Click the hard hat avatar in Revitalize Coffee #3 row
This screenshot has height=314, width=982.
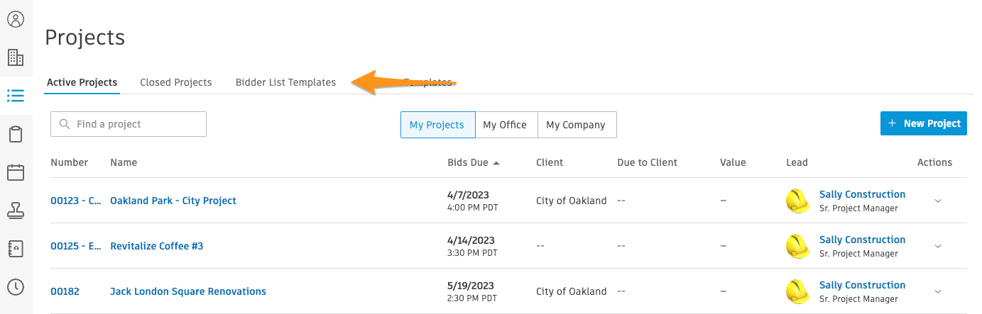(798, 246)
